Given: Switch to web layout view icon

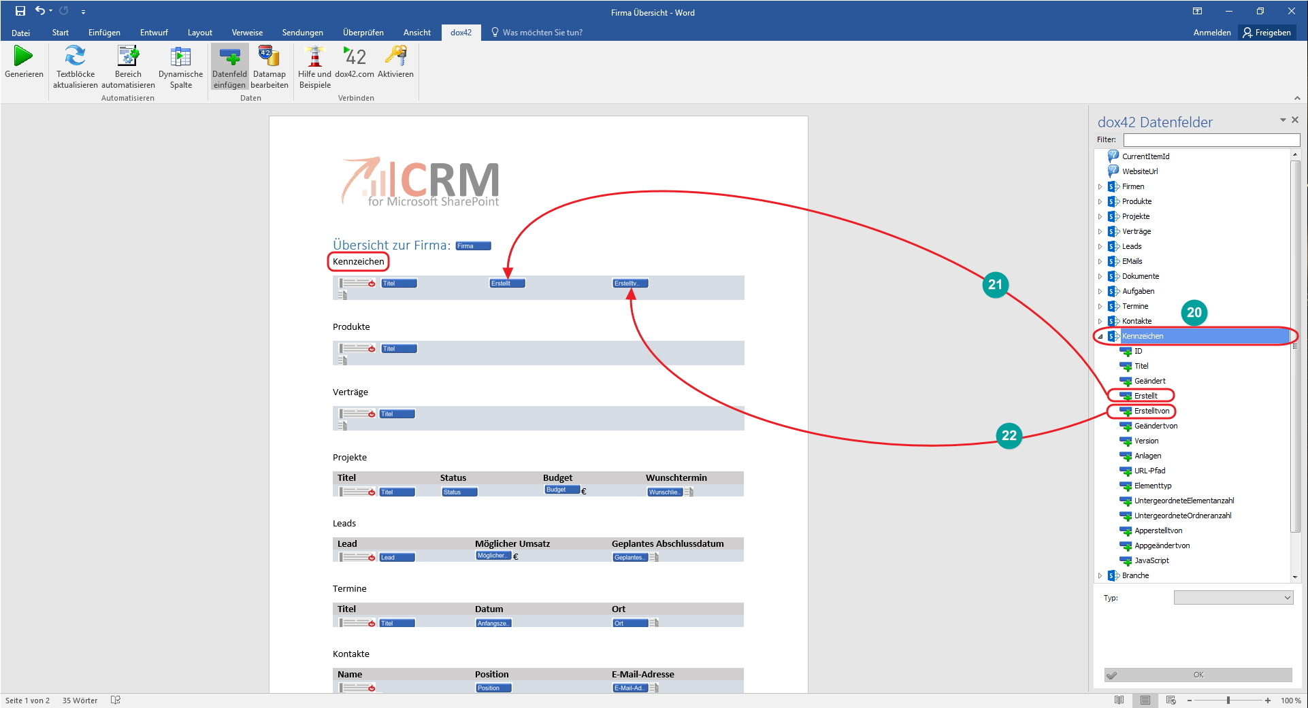Looking at the screenshot, I should pos(1171,700).
